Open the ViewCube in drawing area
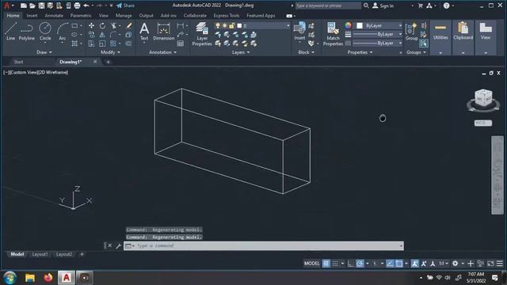The height and width of the screenshot is (285, 507). point(483,98)
